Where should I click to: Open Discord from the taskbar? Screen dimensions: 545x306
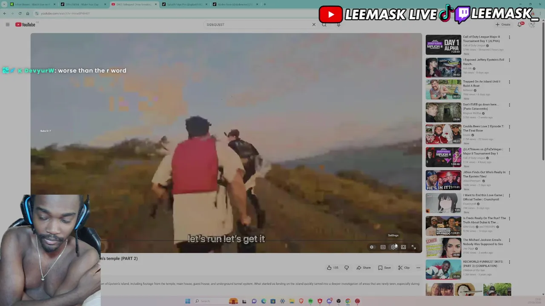(329, 301)
